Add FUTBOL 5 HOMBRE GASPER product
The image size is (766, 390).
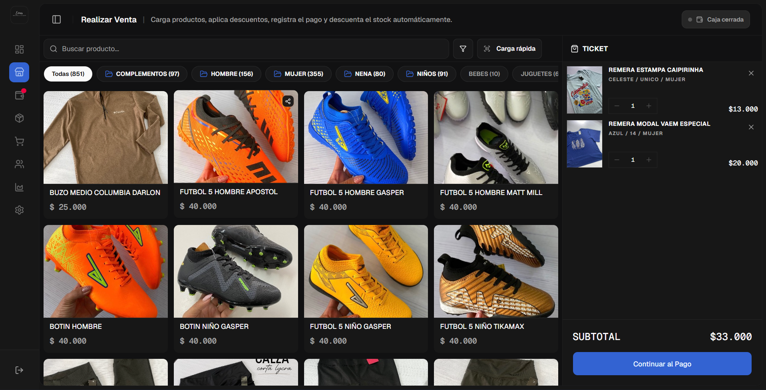coord(366,155)
